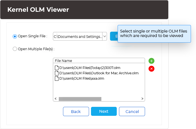Select the Outlook for Mac Archive.olm row
196x129 pixels.
(97, 73)
